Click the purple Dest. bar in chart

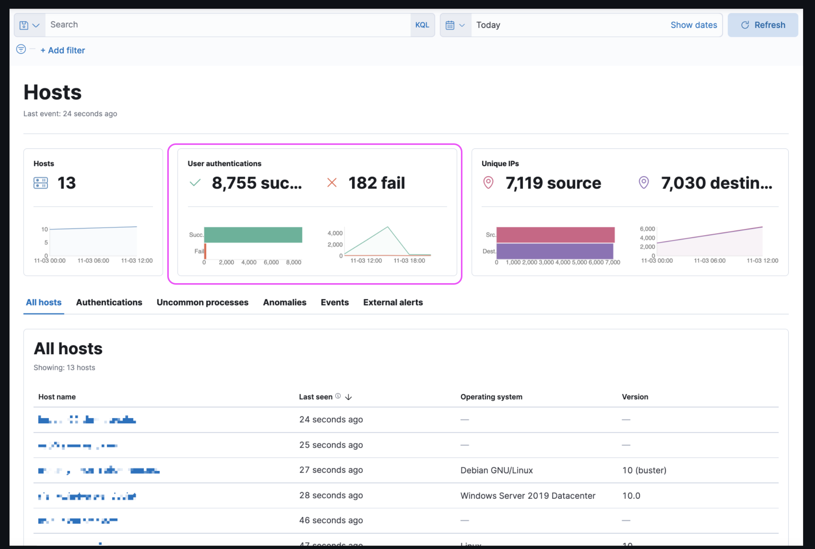pos(555,251)
